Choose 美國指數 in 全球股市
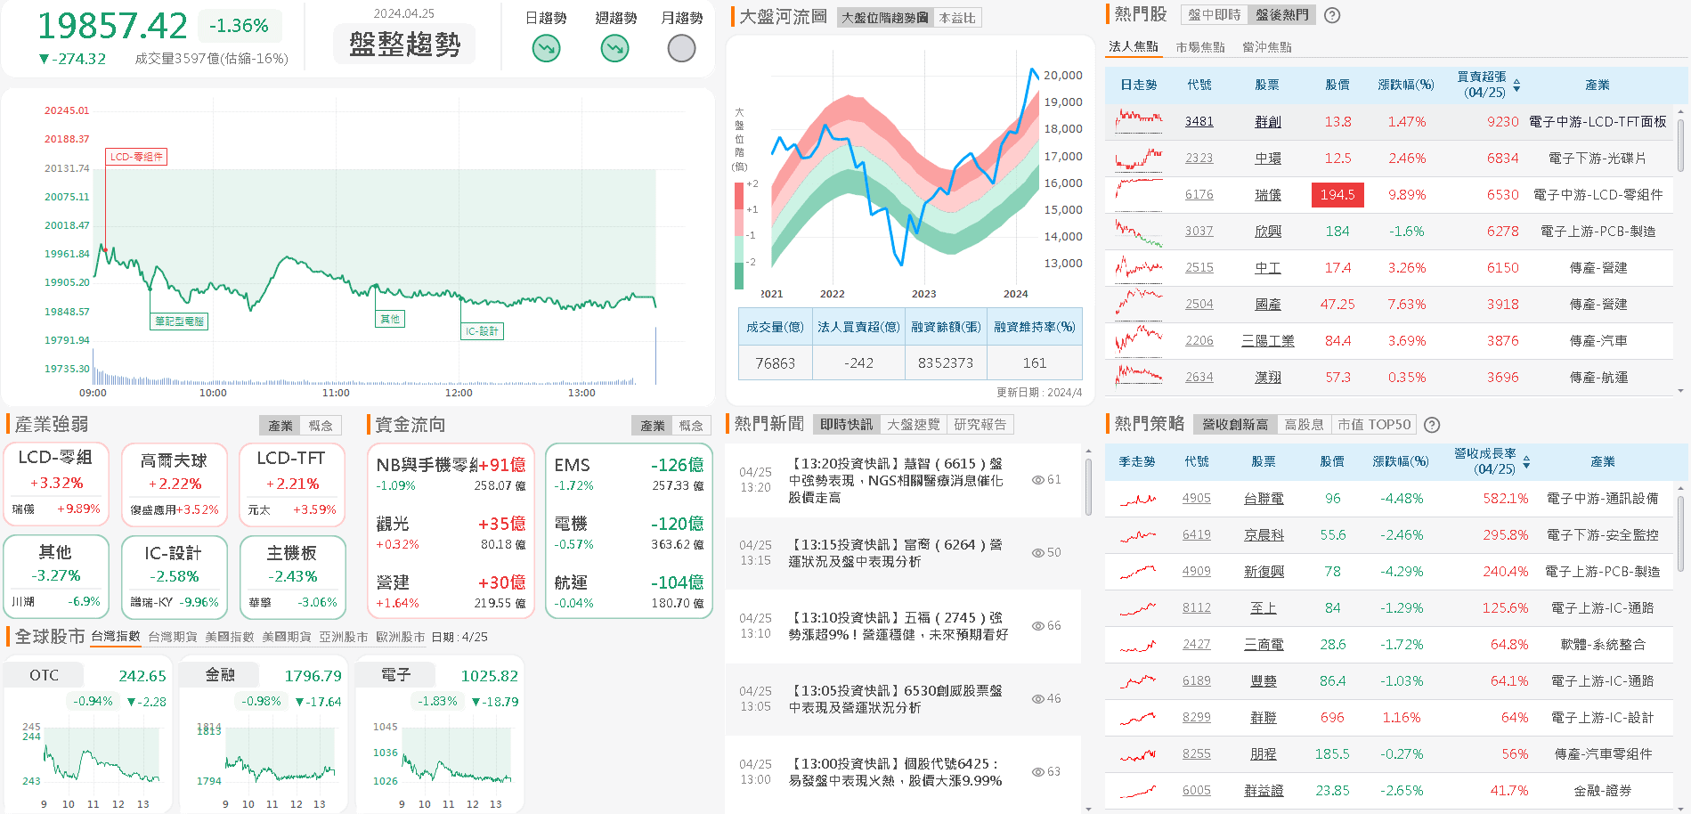 230,637
